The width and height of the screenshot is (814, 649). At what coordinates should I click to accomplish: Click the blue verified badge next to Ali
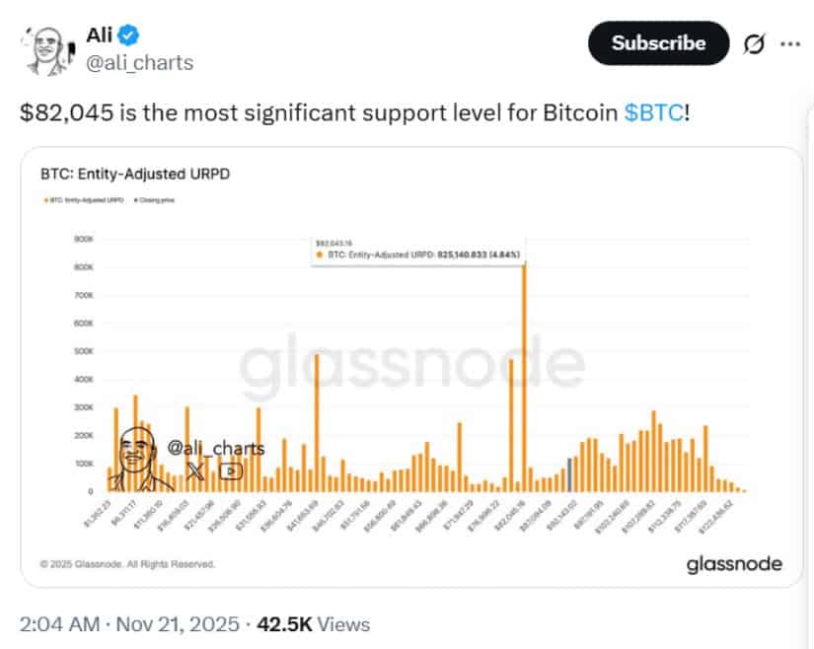[129, 36]
